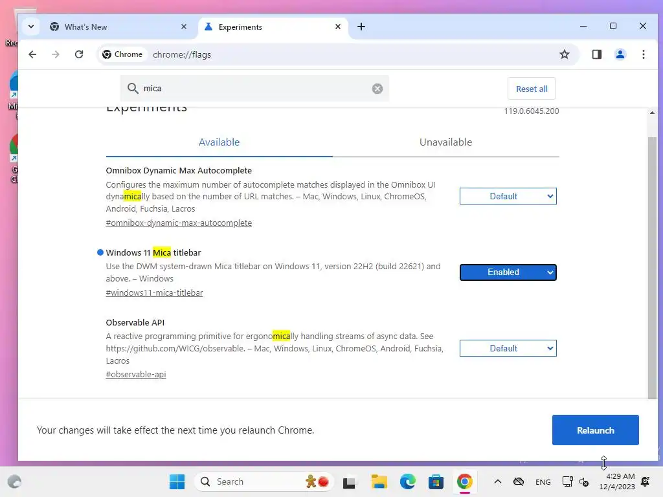Viewport: 663px width, 497px height.
Task: Switch to the Available flags tab
Action: [x=219, y=142]
